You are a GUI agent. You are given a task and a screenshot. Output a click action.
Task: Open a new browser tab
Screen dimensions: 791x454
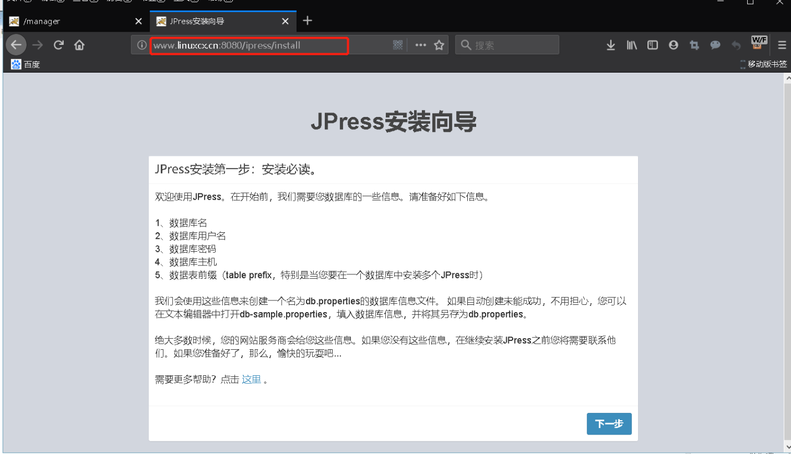click(308, 21)
